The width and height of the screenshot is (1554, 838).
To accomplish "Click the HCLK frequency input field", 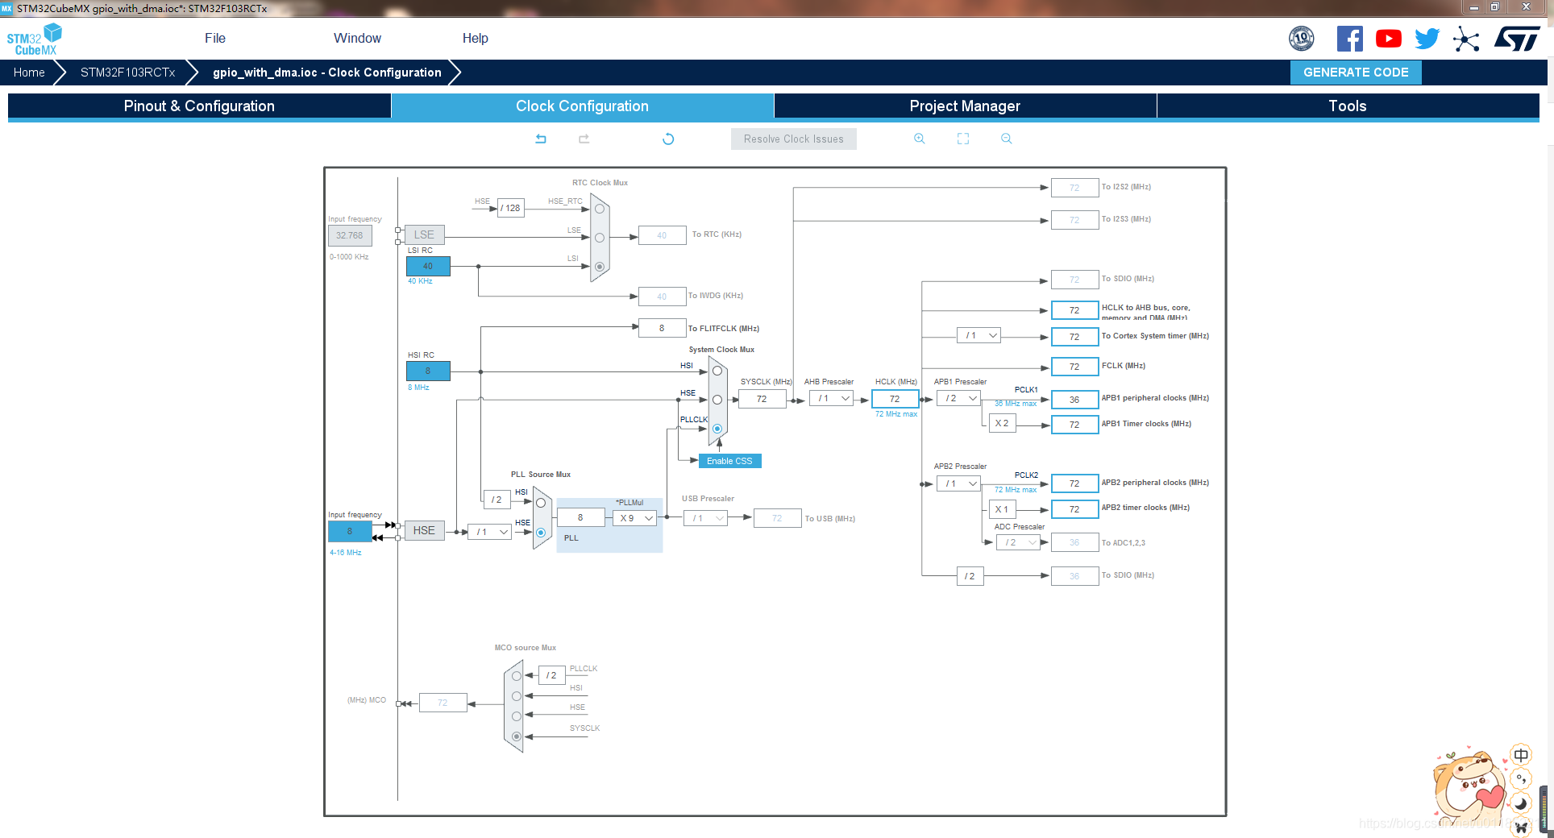I will [894, 398].
